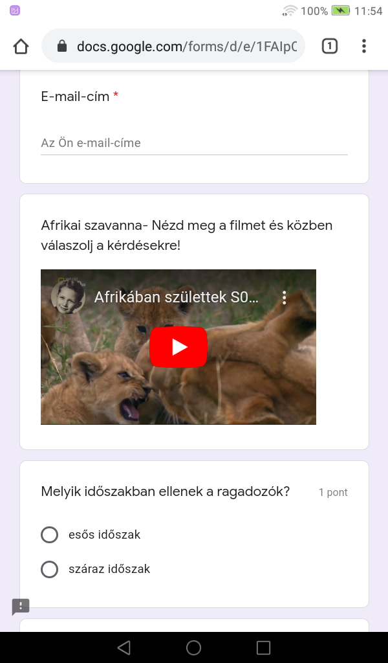
Task: Open recent apps with square button
Action: click(x=263, y=647)
